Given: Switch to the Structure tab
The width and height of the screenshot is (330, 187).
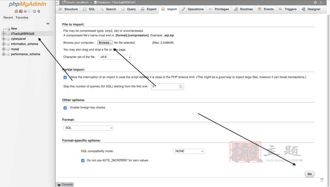Looking at the screenshot, I should click(x=68, y=9).
